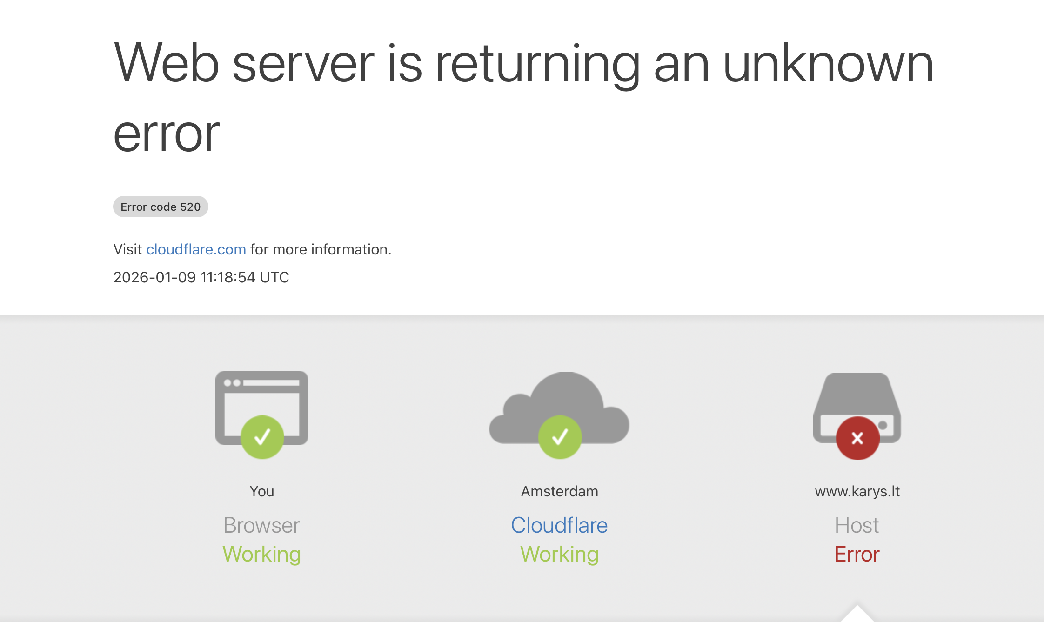1044x622 pixels.
Task: Click the 'Host' label text
Action: pos(857,525)
